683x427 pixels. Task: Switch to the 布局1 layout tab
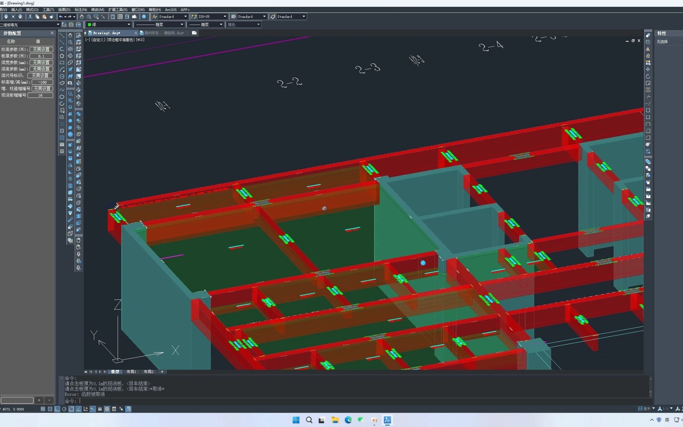pos(131,372)
